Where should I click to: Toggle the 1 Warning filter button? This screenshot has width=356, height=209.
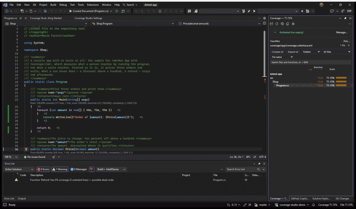tap(60, 169)
